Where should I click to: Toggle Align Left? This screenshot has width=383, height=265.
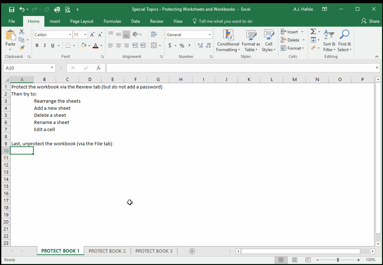tap(111, 45)
